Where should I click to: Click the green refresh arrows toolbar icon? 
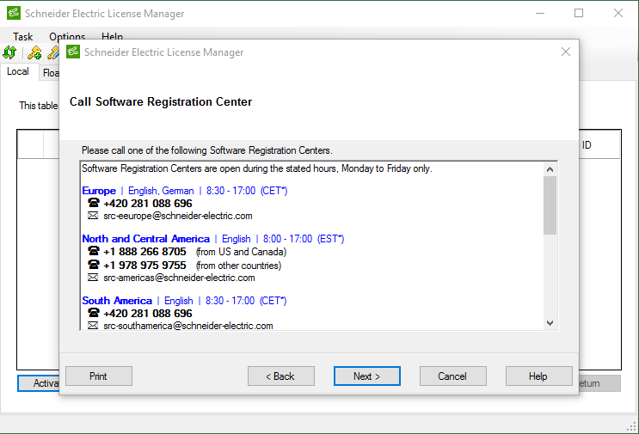(x=9, y=52)
